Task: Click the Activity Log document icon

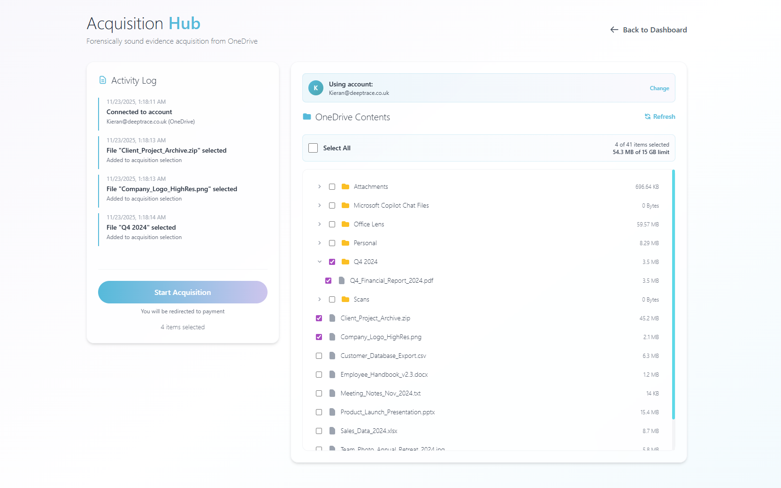Action: coord(103,80)
